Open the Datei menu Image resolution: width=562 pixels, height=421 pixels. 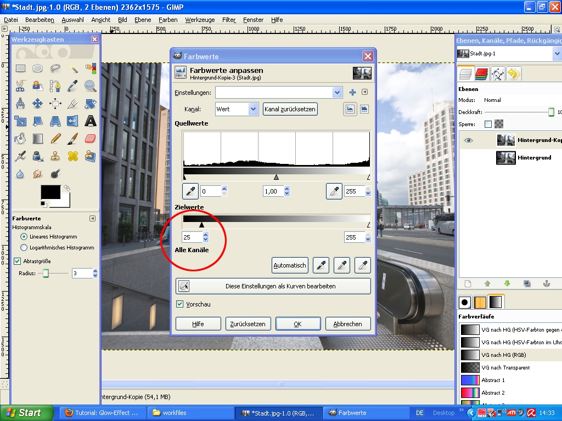click(11, 20)
